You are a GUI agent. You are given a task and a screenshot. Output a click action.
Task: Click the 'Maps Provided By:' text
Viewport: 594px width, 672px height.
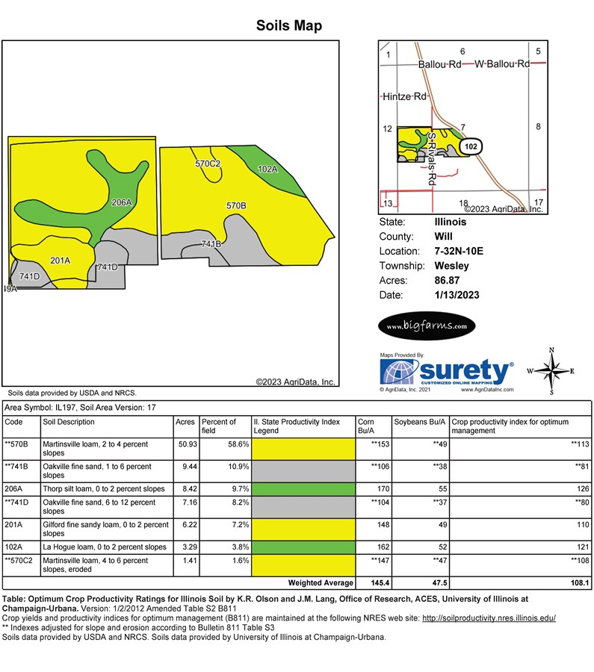tap(402, 355)
